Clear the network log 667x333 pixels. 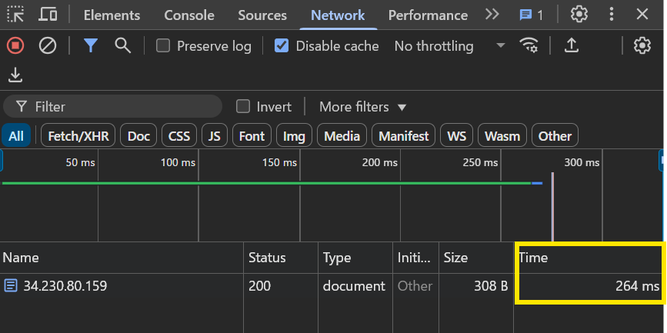pos(48,45)
